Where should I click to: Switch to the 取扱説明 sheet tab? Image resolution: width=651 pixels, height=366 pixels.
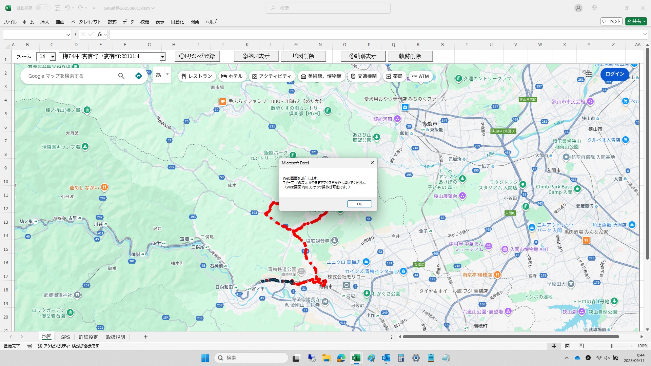click(116, 337)
